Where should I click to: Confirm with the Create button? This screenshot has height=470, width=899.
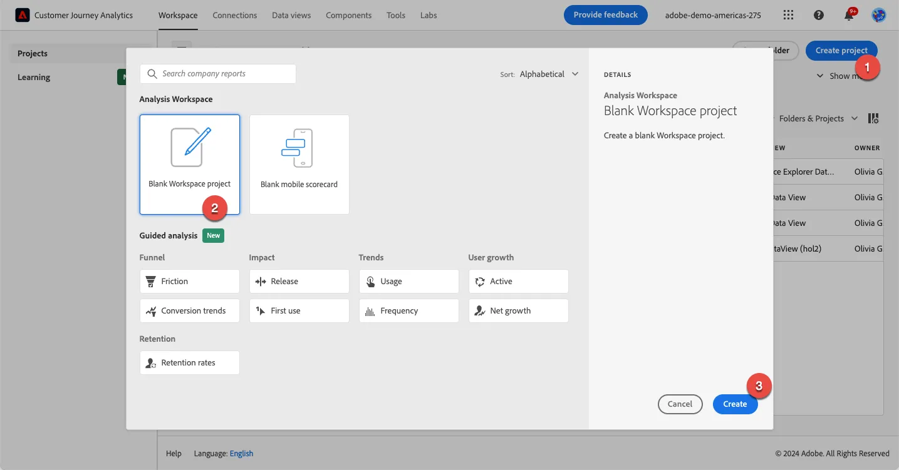coord(735,404)
